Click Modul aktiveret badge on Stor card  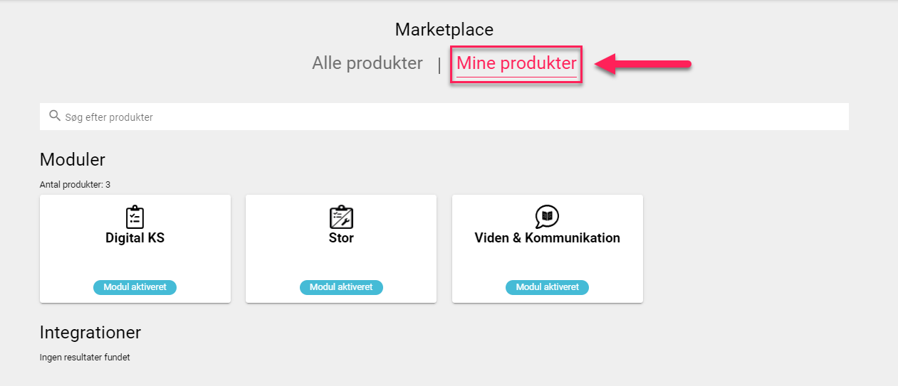tap(341, 287)
